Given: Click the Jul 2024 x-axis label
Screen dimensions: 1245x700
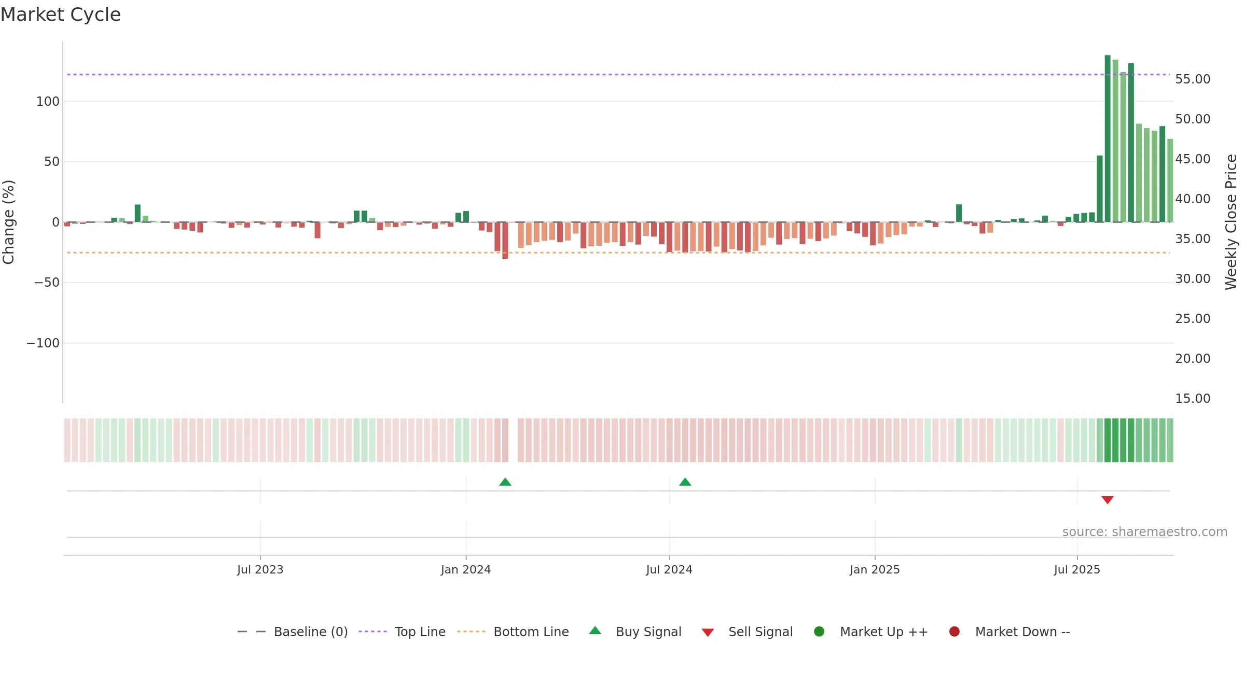Looking at the screenshot, I should coord(669,570).
